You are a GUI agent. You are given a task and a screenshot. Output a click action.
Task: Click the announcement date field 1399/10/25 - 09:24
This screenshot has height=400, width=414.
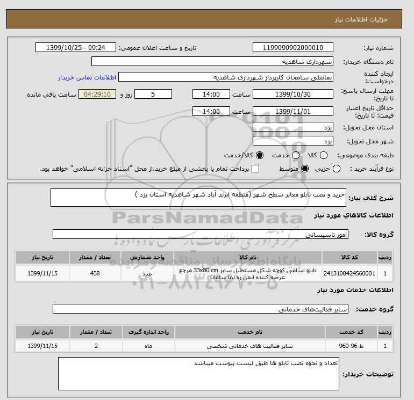click(x=76, y=47)
